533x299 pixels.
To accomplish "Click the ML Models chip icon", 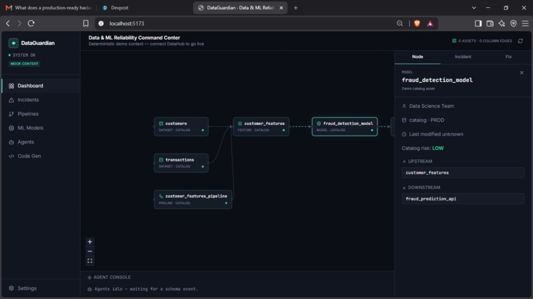I will click(x=11, y=128).
